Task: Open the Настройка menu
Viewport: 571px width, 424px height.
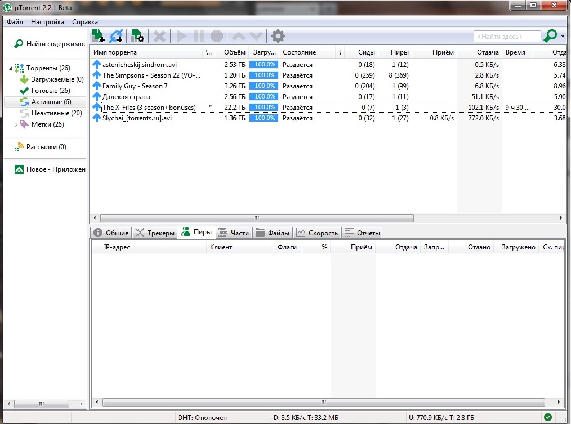Action: (47, 22)
